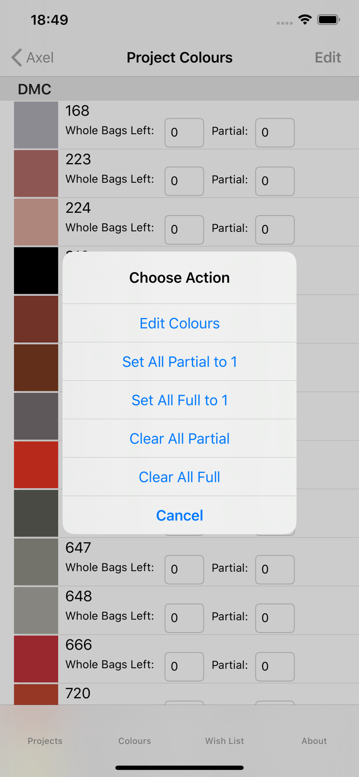Select Clear All Full option

click(179, 477)
